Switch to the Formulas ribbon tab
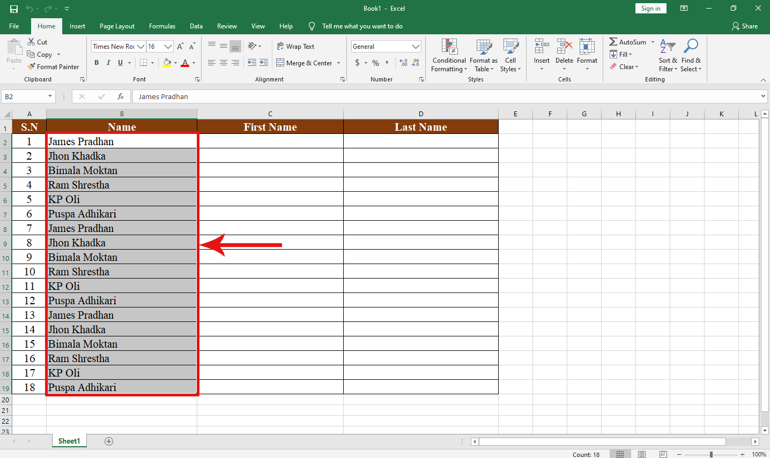Screen dimensions: 770x458 click(162, 26)
